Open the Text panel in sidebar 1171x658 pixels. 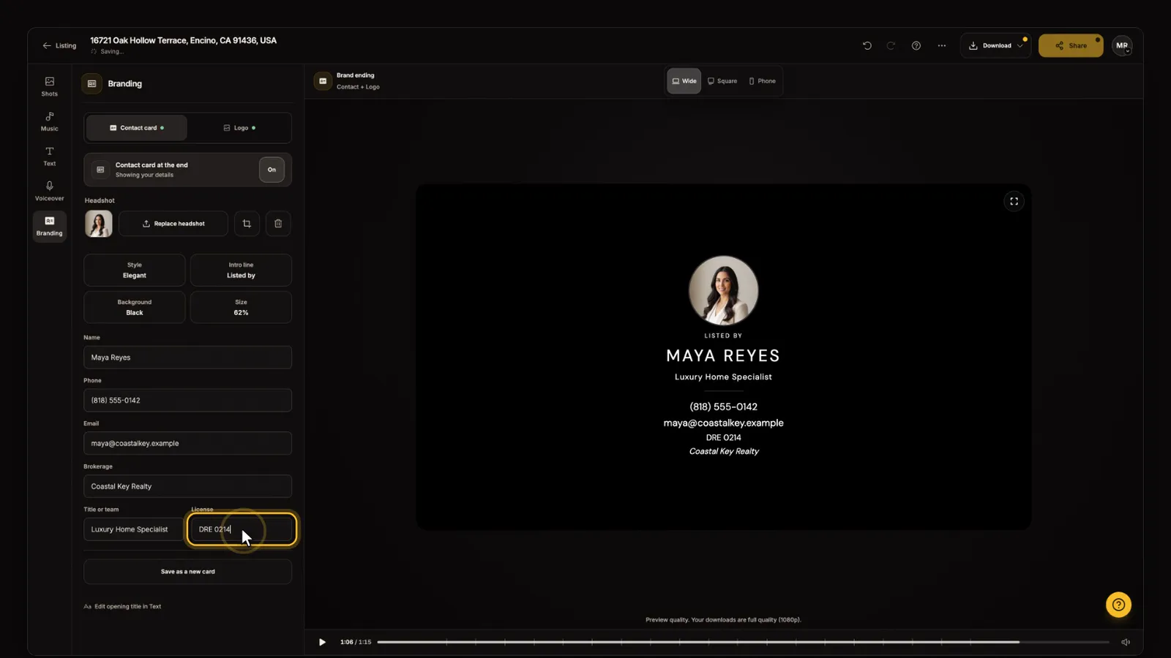tap(49, 156)
